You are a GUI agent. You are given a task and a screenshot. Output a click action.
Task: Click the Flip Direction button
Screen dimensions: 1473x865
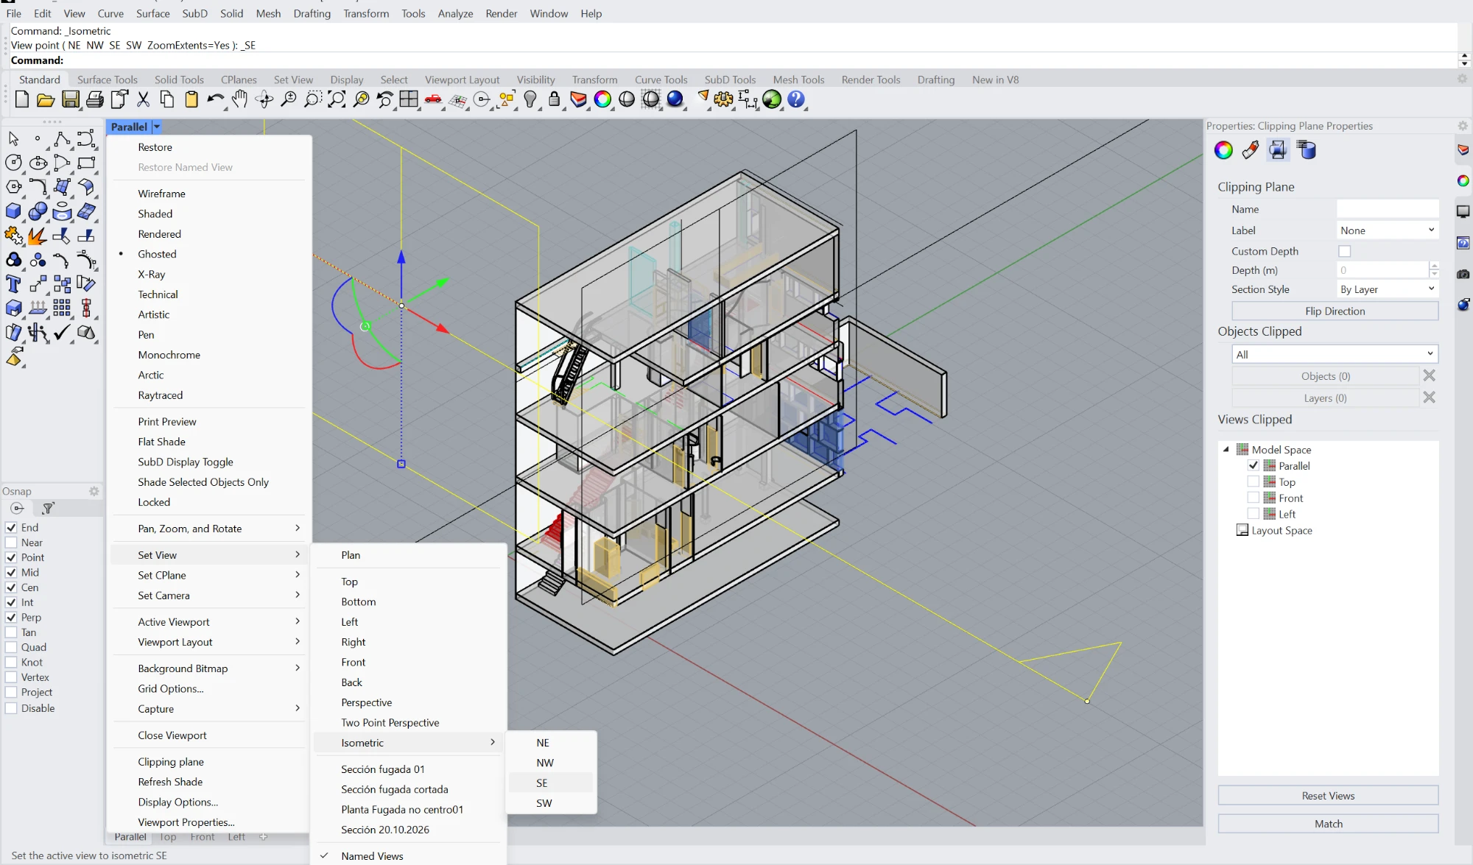[x=1335, y=311]
